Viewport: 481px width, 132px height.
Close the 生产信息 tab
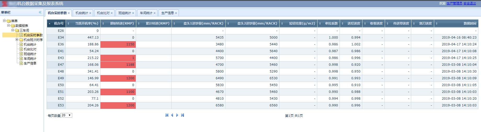point(176,13)
